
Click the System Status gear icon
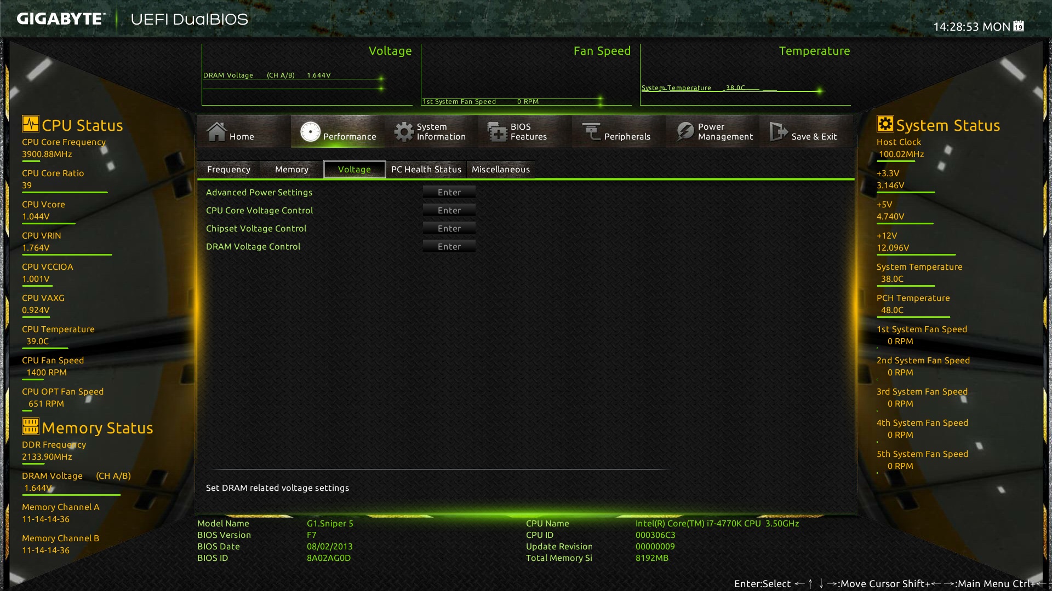(x=885, y=124)
